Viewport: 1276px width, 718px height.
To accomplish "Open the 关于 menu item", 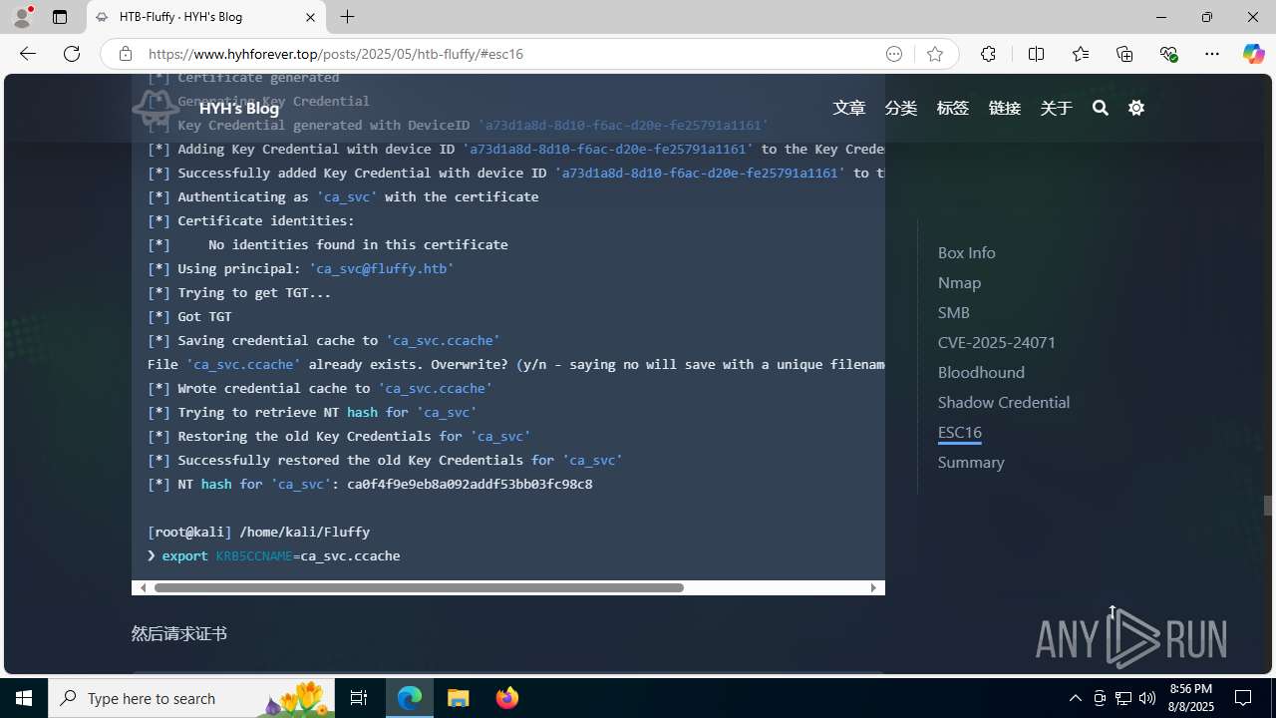I will [1057, 108].
